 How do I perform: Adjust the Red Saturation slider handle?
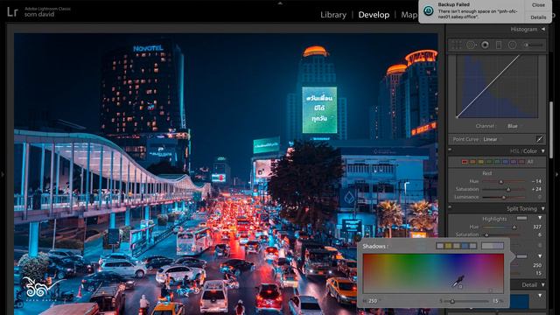(x=508, y=189)
